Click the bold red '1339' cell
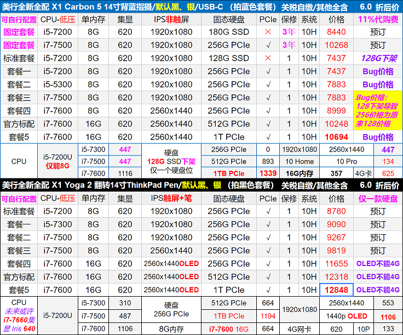 coord(268,174)
